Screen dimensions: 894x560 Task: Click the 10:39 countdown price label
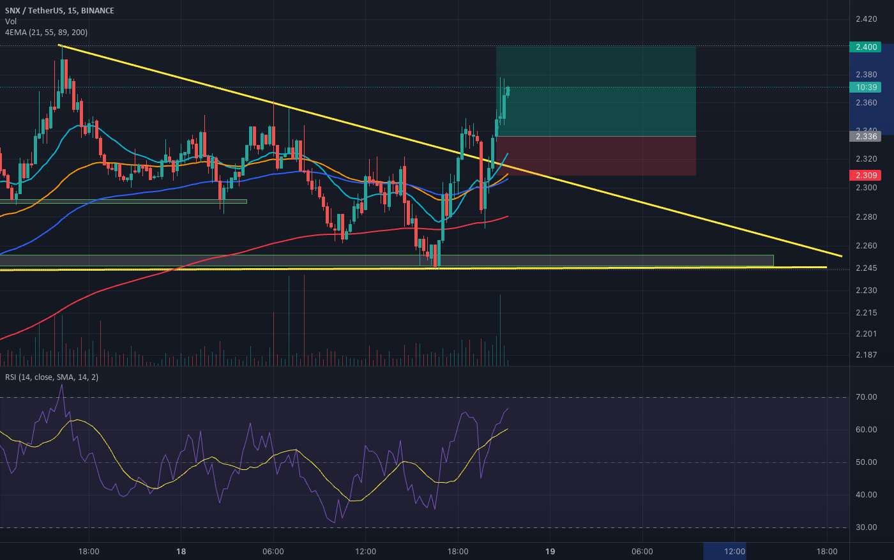pyautogui.click(x=865, y=87)
